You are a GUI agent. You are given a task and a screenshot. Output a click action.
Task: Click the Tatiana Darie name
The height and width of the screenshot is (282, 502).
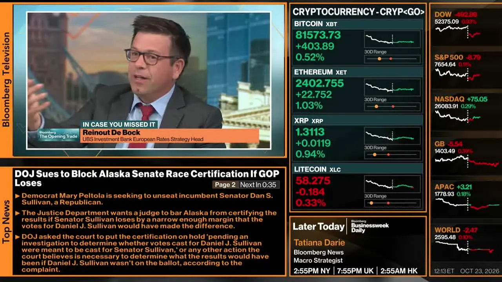(x=319, y=242)
